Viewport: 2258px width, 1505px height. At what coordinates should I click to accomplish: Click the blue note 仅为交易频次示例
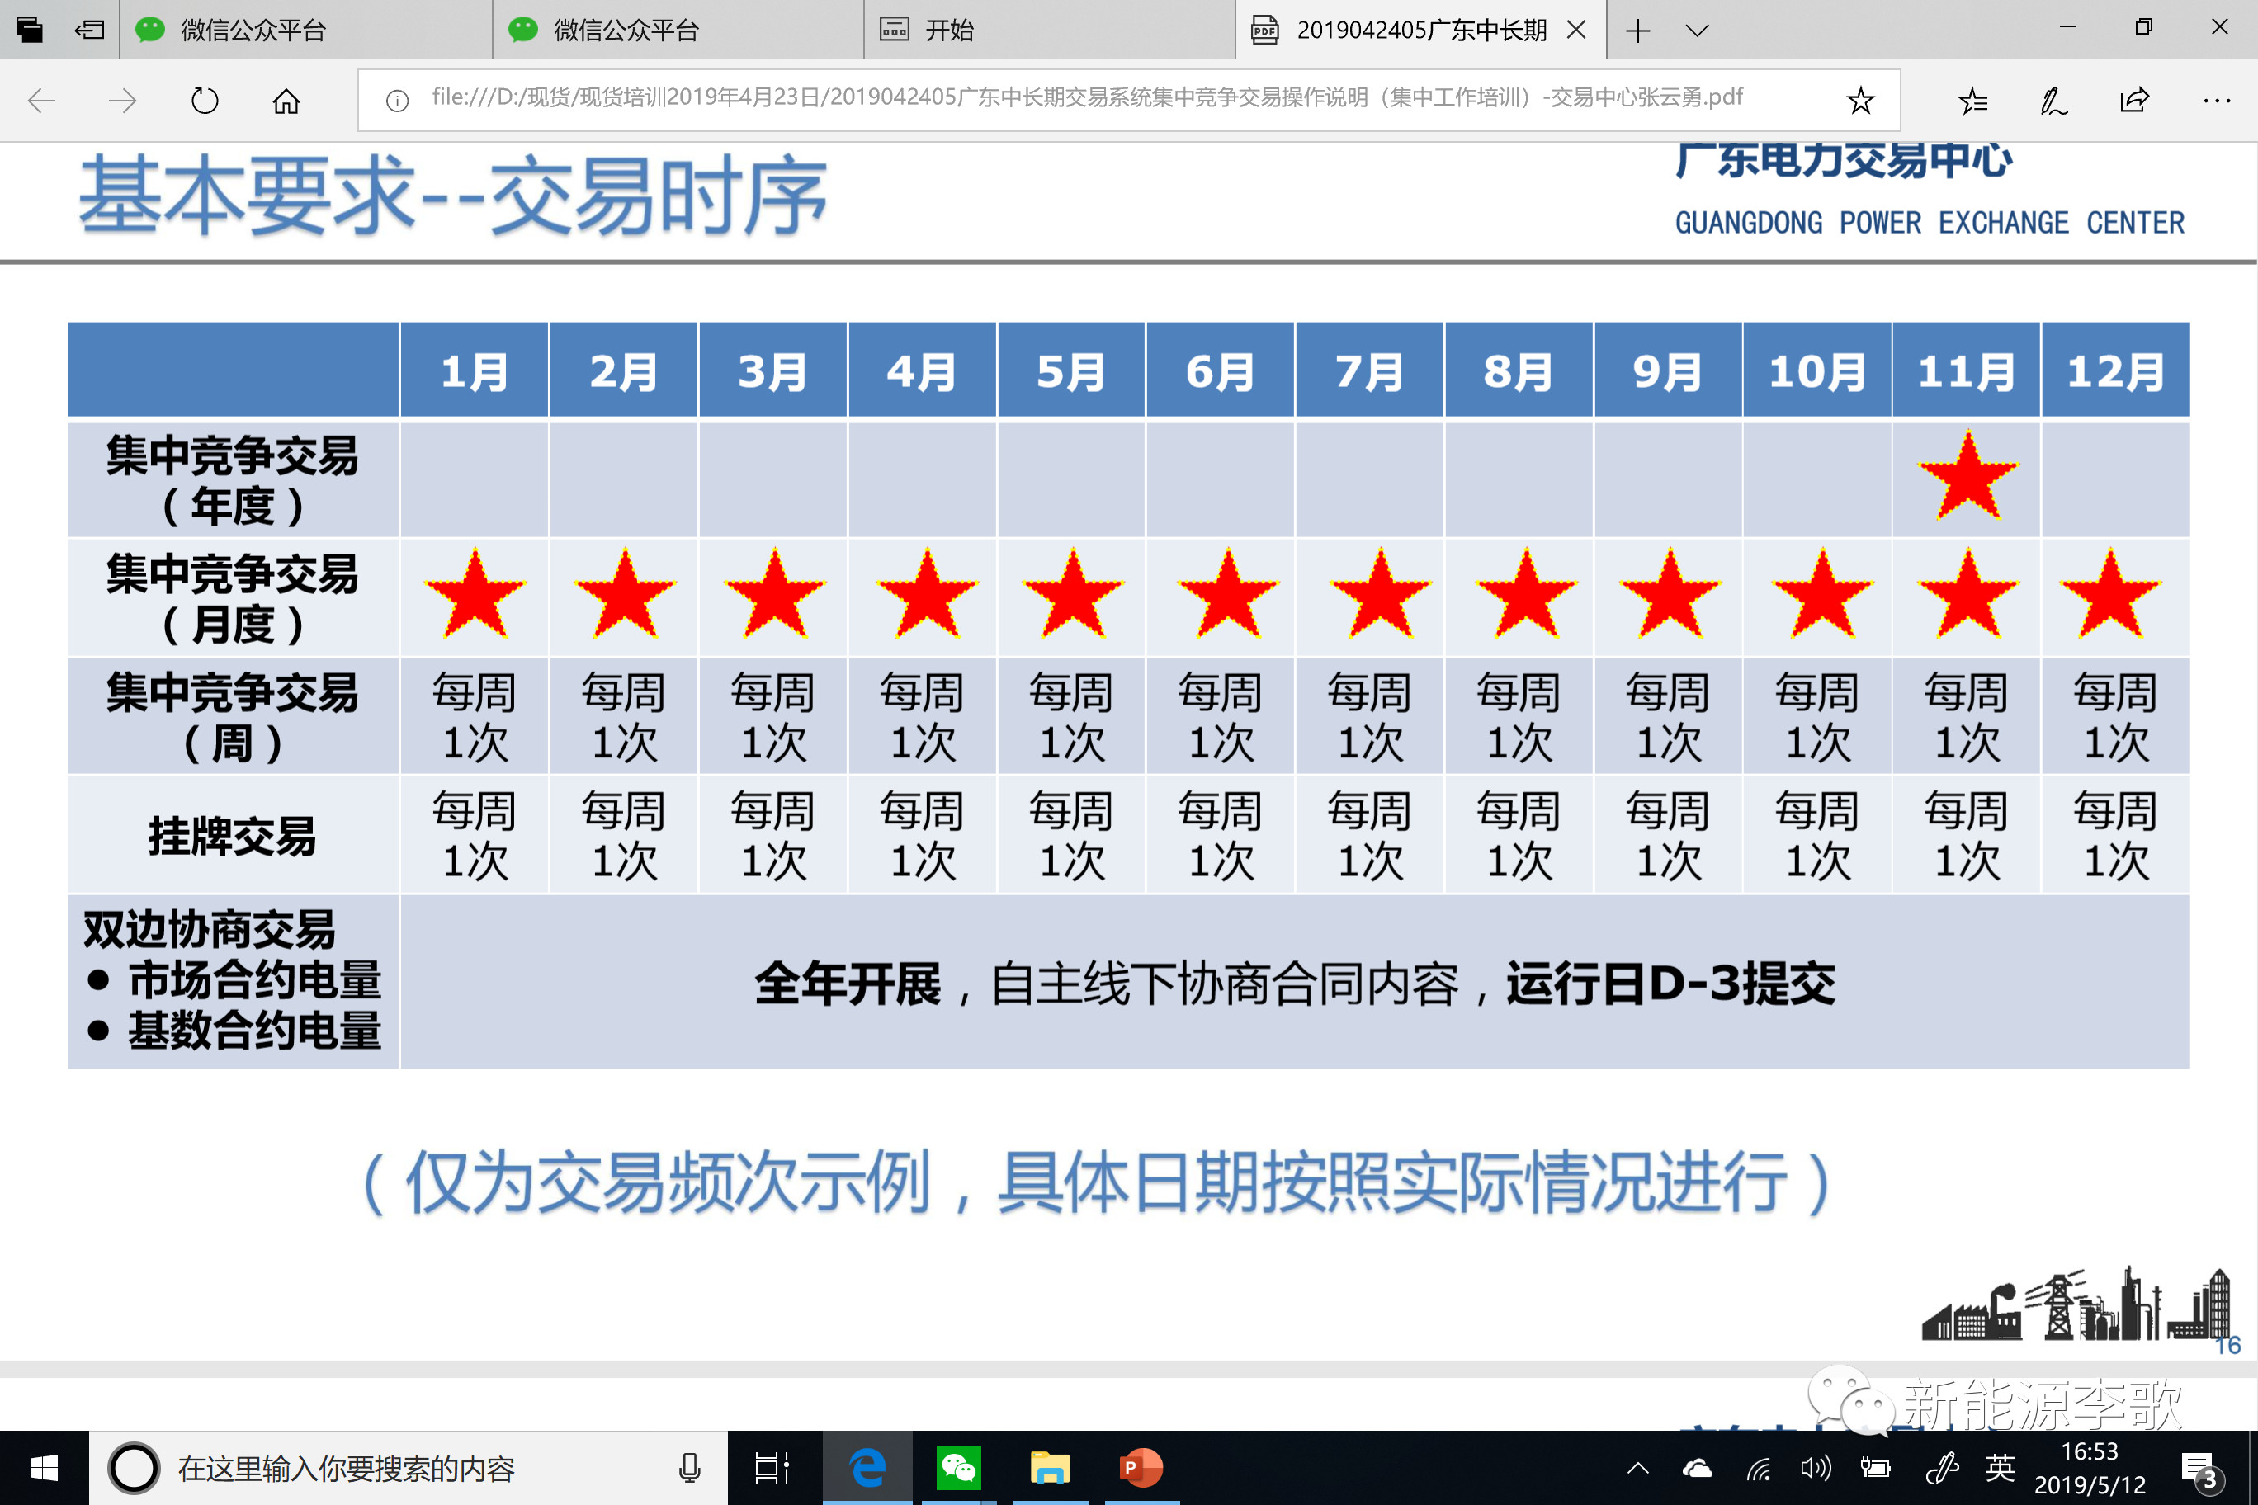click(x=1098, y=1182)
